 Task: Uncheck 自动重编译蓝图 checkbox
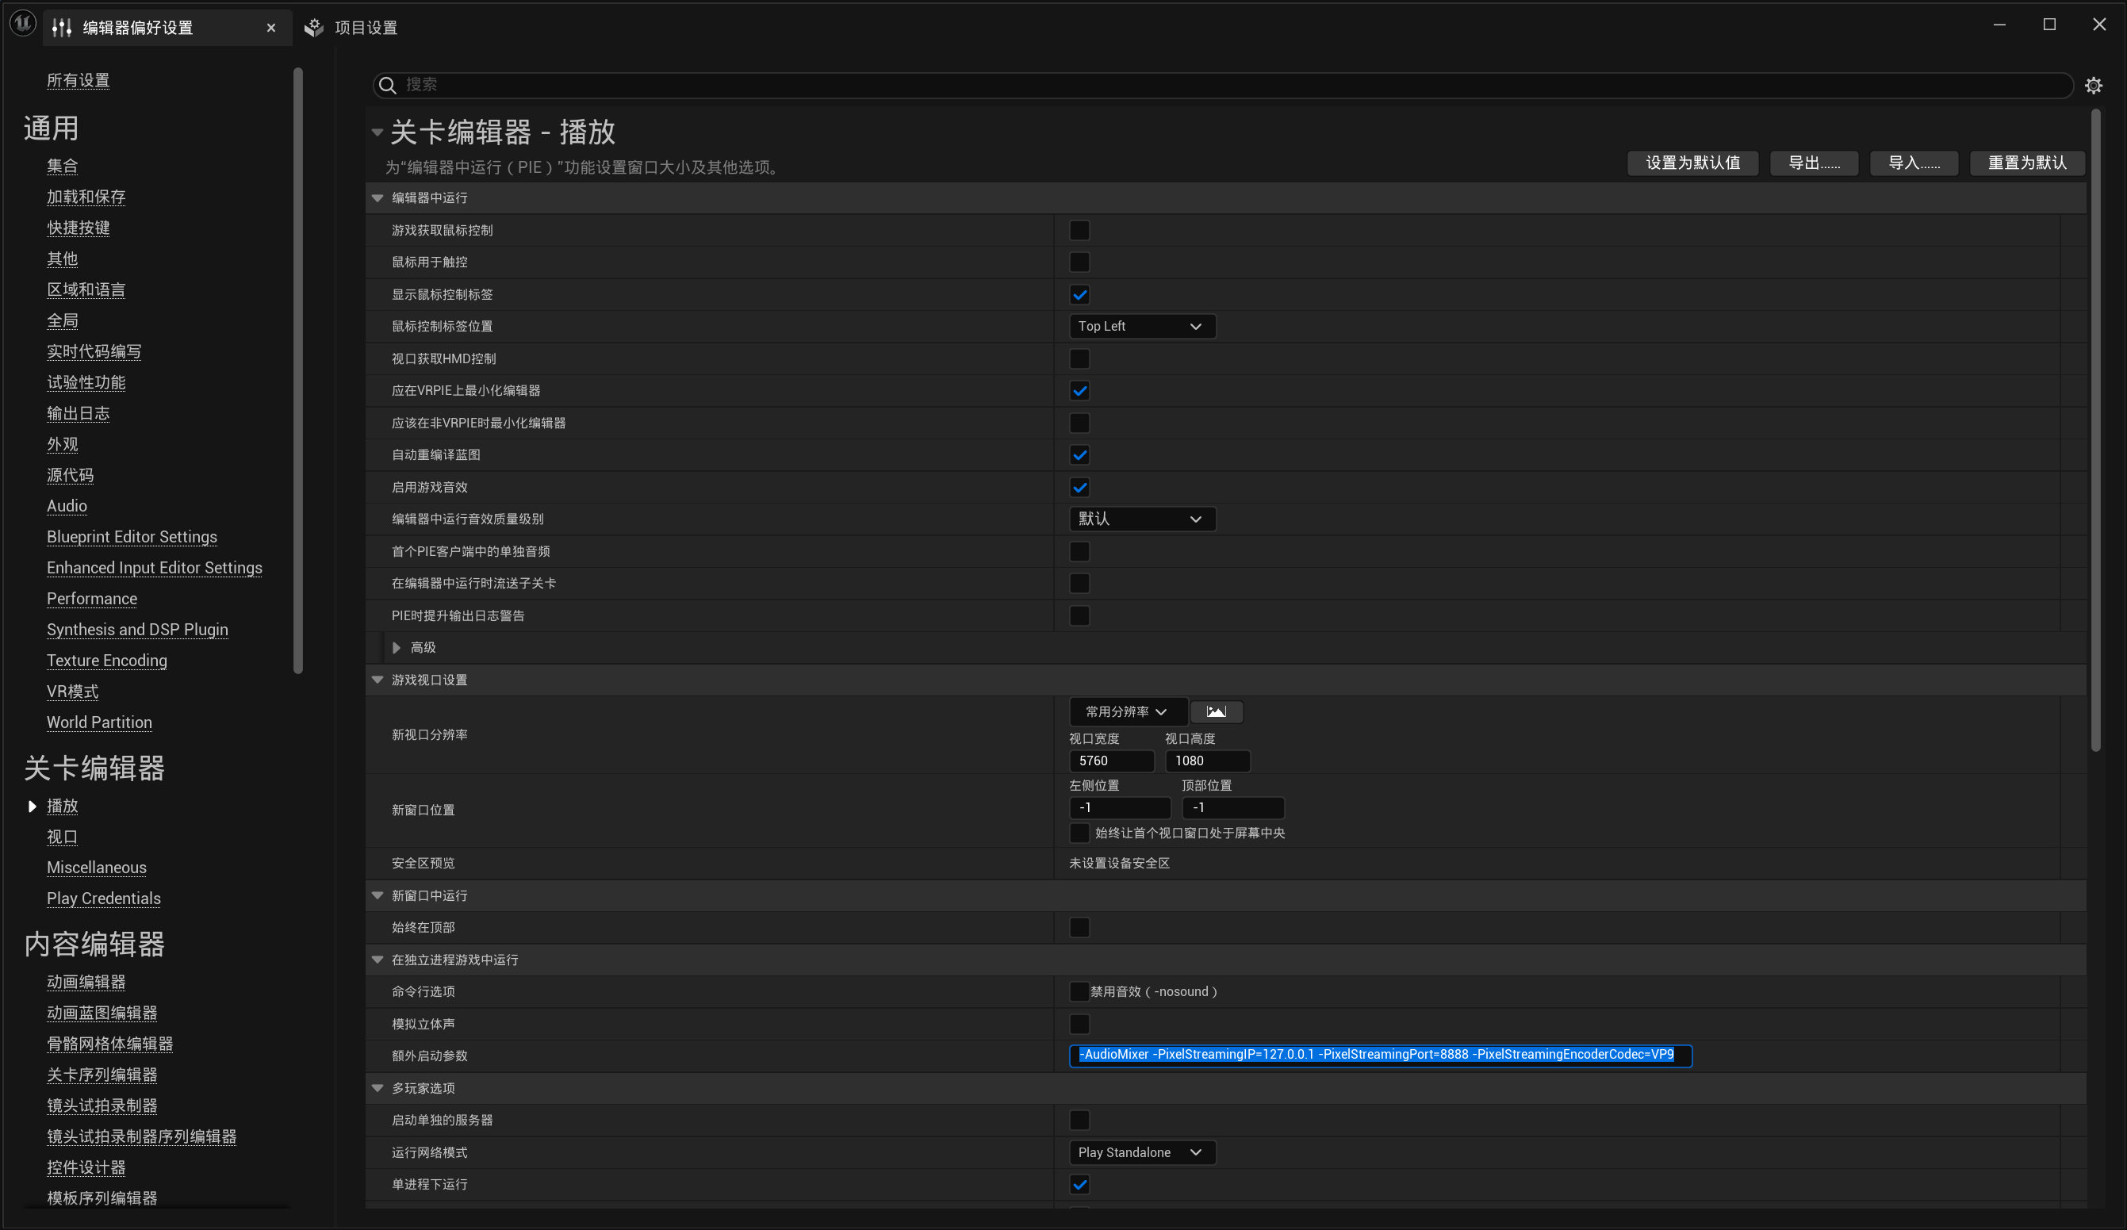(1079, 455)
